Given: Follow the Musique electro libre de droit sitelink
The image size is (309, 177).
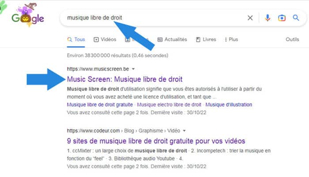Looking at the screenshot, I should (x=169, y=105).
